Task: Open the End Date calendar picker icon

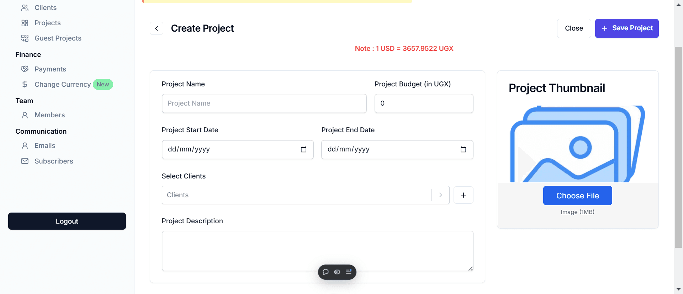Action: [463, 150]
